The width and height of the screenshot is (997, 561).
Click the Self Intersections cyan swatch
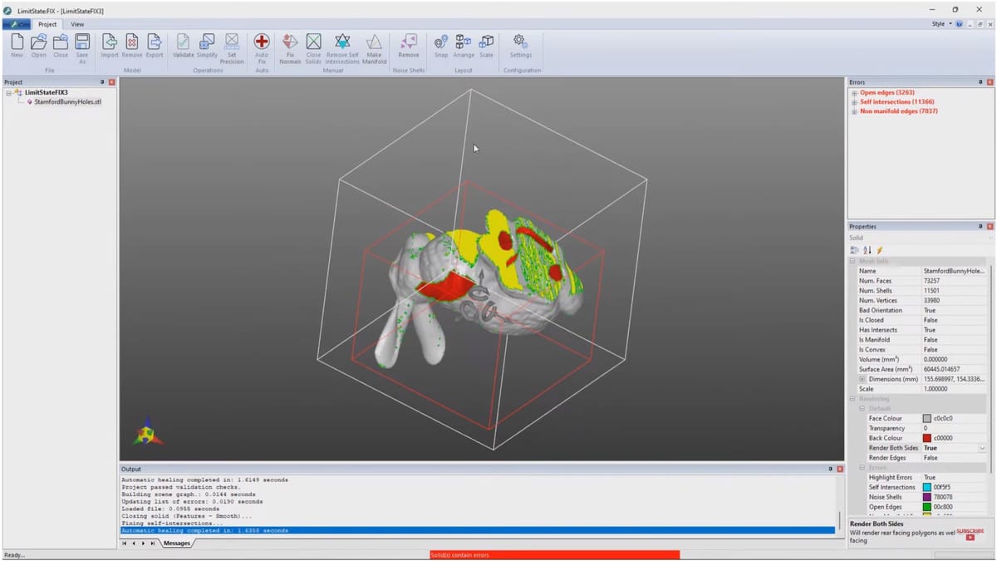point(927,487)
